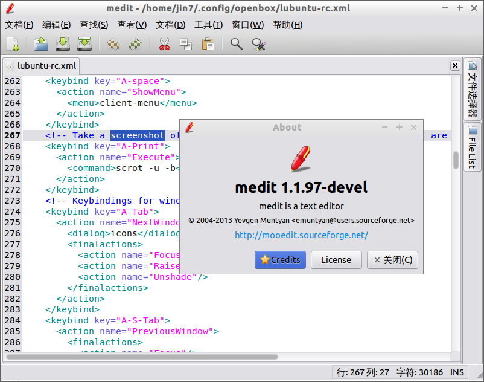Screen dimensions: 484x382
Task: Open Find with the magnifier icon
Action: point(237,44)
